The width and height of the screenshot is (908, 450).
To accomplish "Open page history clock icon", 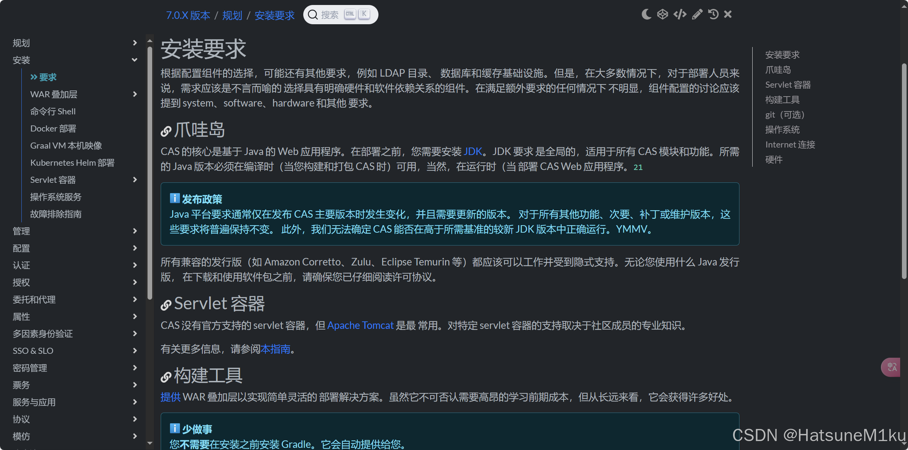I will (713, 14).
